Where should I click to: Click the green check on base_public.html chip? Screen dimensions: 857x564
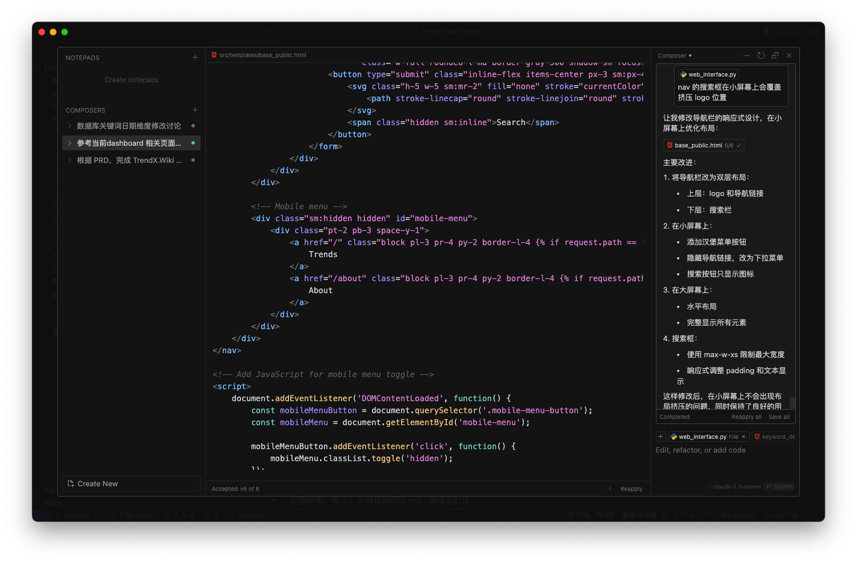(739, 145)
